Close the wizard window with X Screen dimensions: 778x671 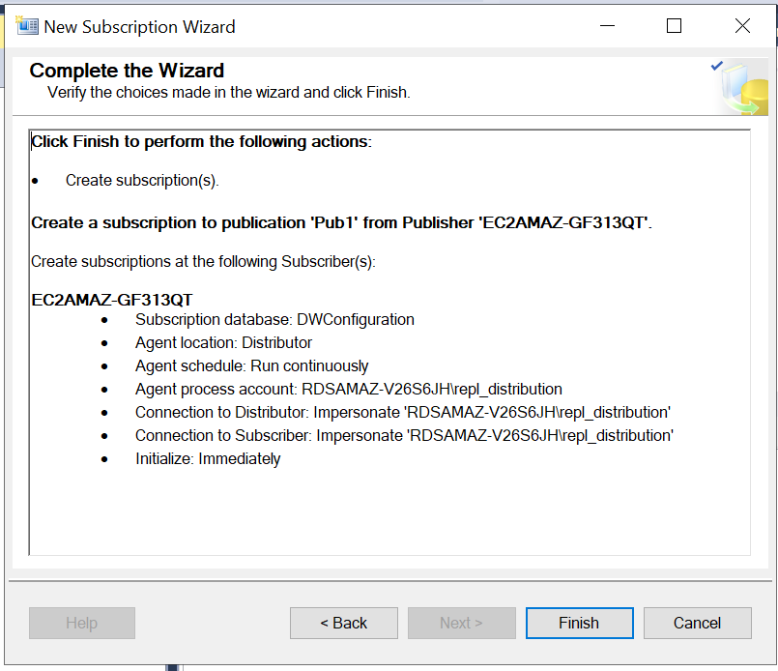(742, 26)
